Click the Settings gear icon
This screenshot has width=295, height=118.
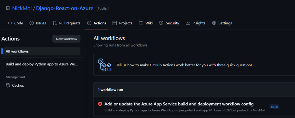pyautogui.click(x=214, y=23)
